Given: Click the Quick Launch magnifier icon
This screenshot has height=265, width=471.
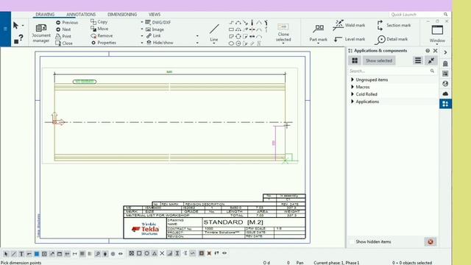Looking at the screenshot, I should pyautogui.click(x=445, y=15).
